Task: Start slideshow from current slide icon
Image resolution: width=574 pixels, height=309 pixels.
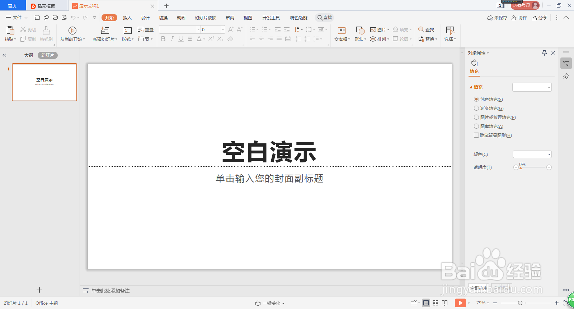Action: click(72, 31)
